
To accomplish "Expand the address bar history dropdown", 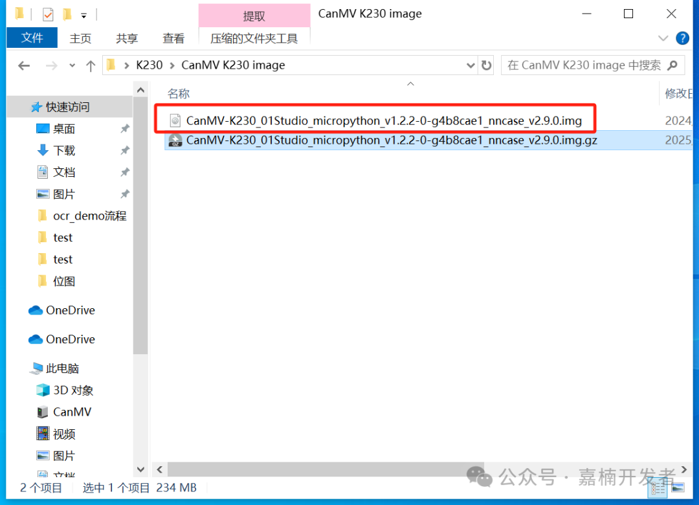I will [471, 65].
